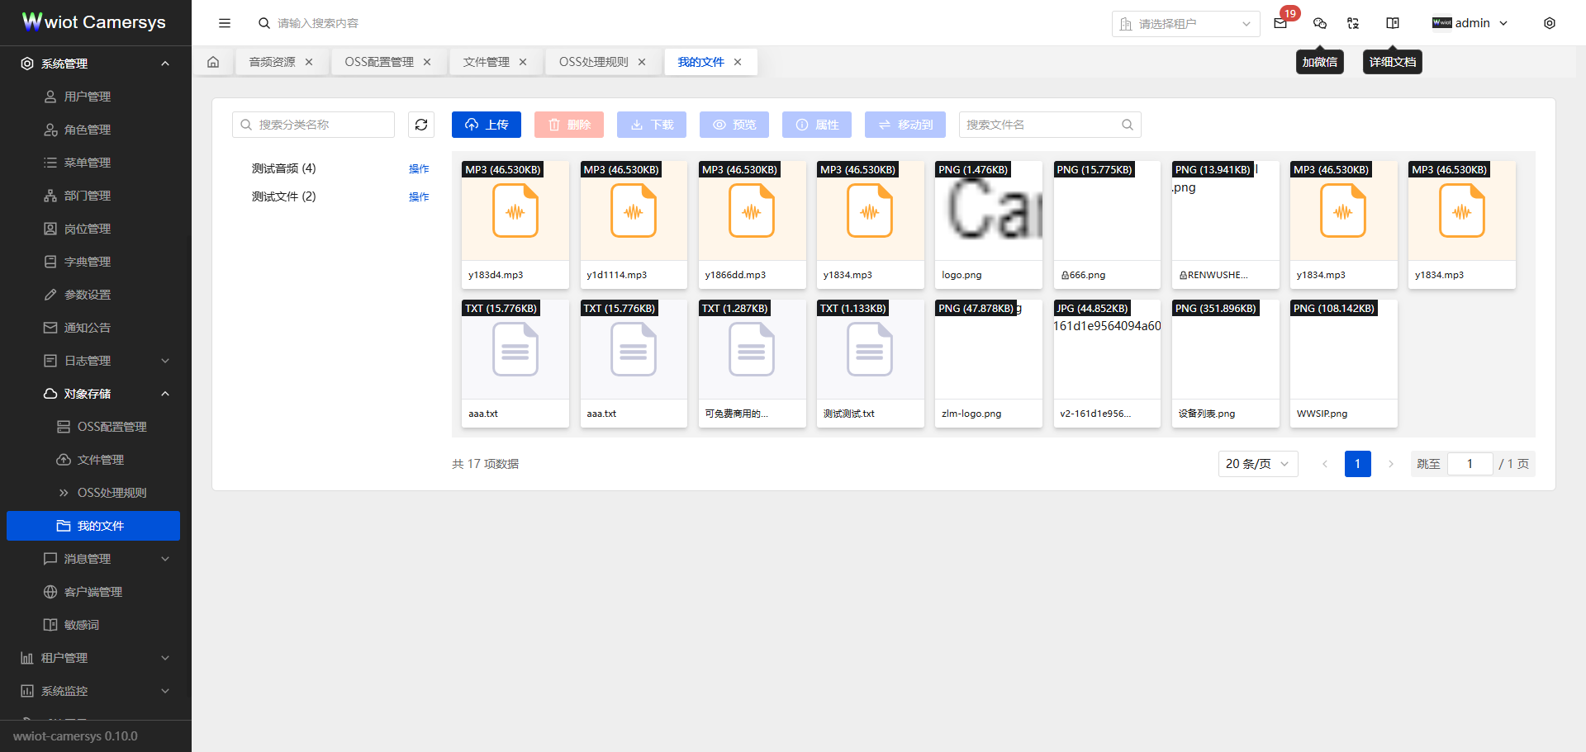
Task: Click the WeChat icon in header
Action: [1320, 23]
